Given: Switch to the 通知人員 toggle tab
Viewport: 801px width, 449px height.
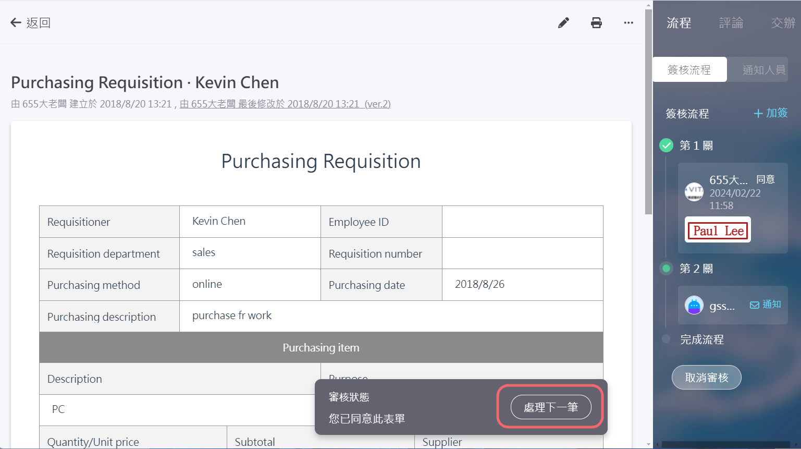Looking at the screenshot, I should pos(763,70).
